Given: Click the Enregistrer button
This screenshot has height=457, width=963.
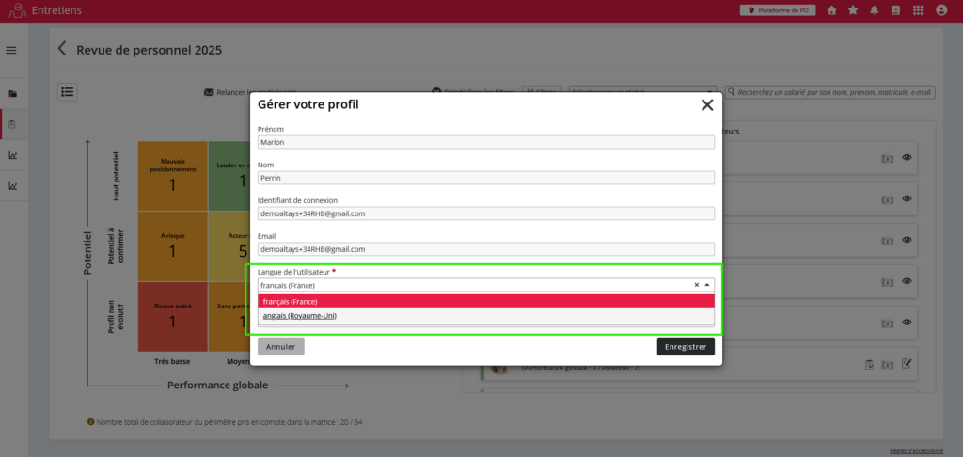Looking at the screenshot, I should [x=685, y=347].
